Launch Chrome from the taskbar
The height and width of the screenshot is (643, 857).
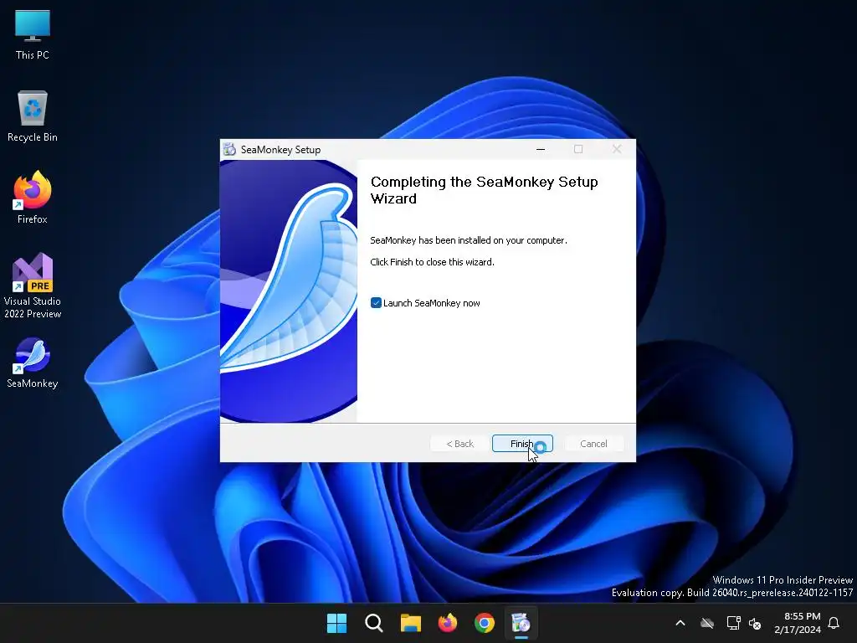(485, 623)
